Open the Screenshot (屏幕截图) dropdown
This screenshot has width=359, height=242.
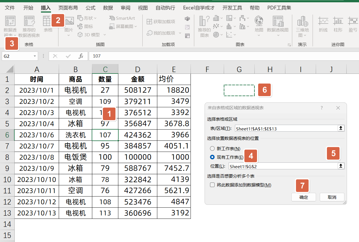[x=123, y=26]
